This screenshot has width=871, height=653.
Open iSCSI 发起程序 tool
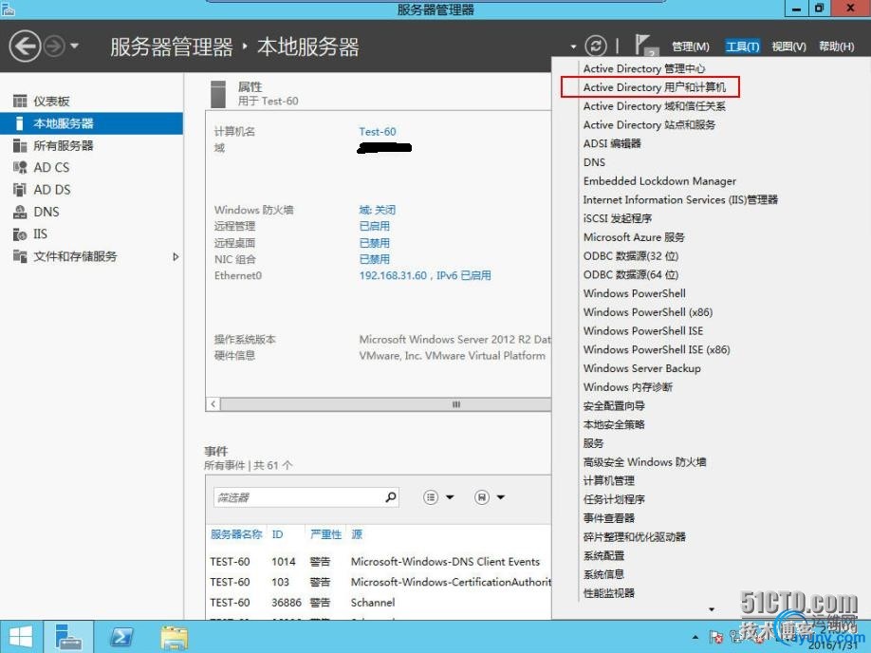coord(618,218)
